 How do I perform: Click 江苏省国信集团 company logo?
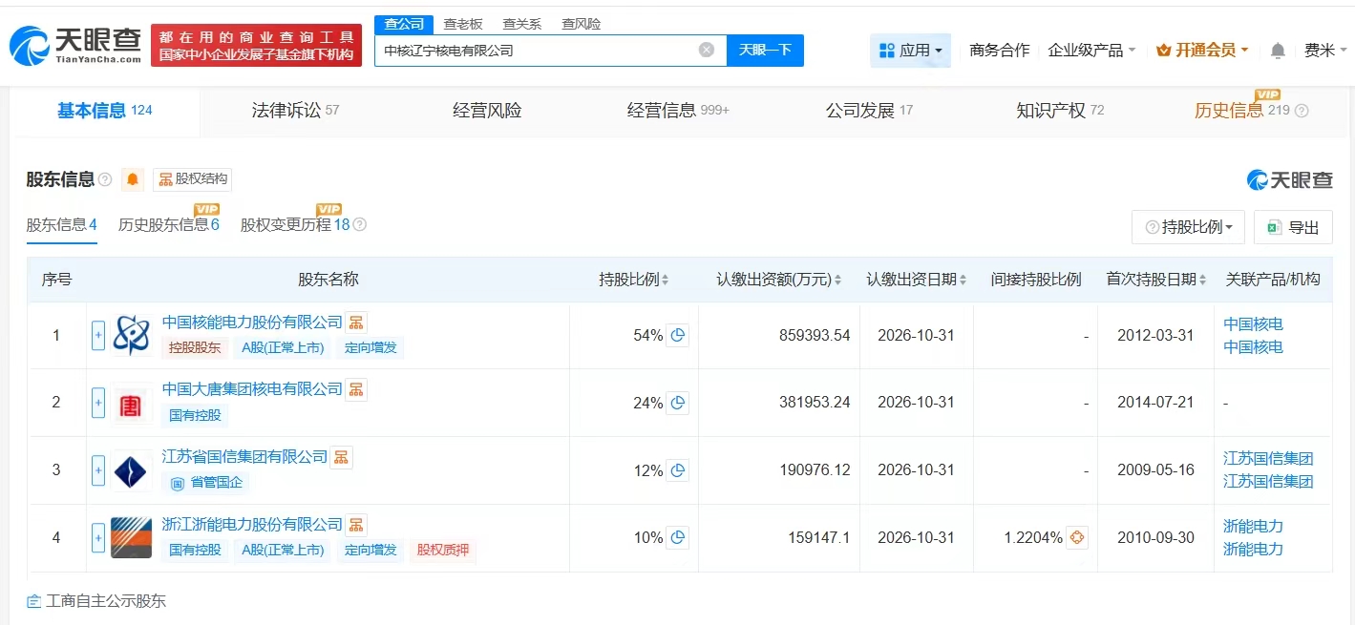[131, 470]
